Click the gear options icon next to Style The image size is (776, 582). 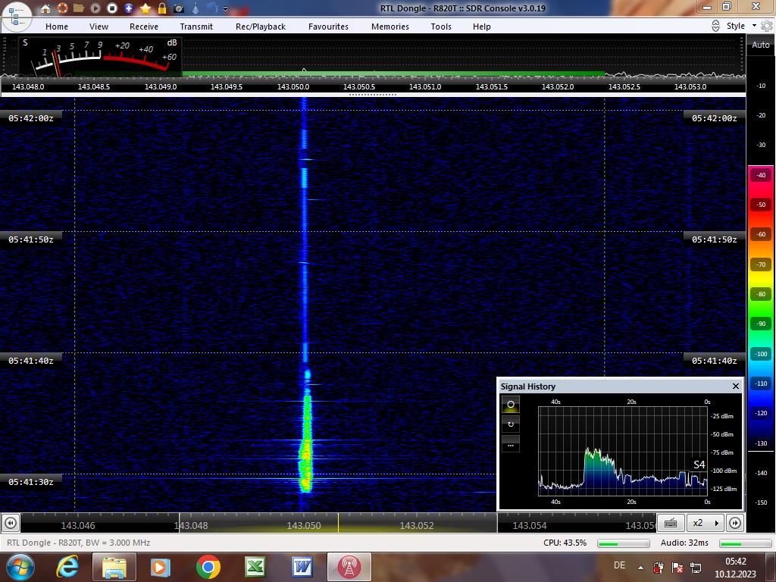point(767,27)
